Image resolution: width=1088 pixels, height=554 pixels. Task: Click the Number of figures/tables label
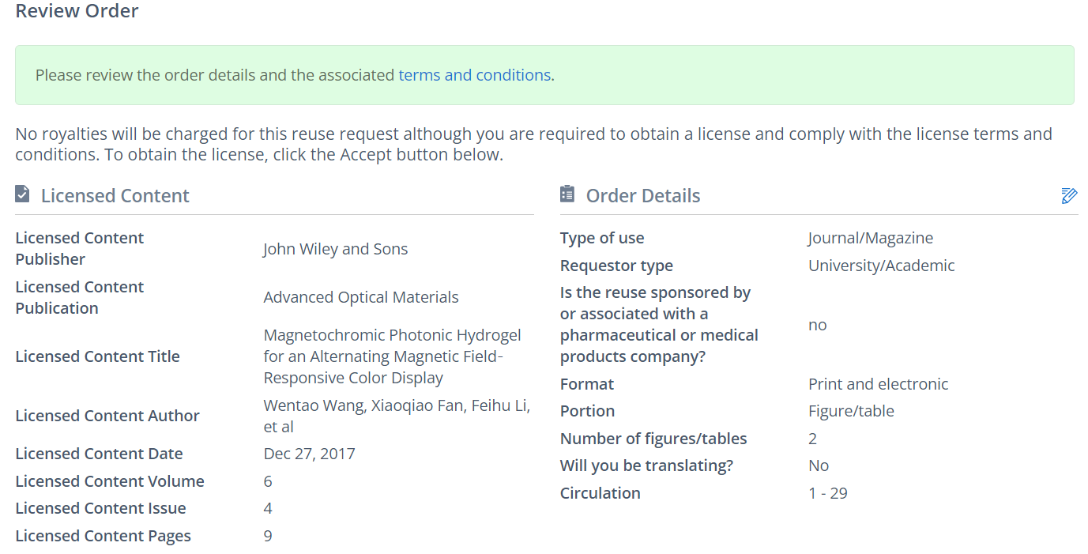coord(653,439)
